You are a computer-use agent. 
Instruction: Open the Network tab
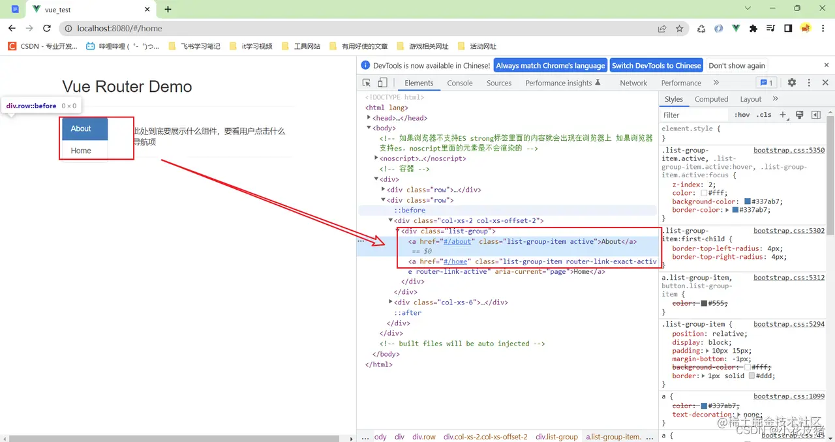pos(633,83)
